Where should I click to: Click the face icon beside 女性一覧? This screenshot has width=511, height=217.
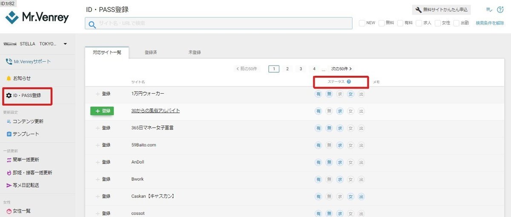click(9, 211)
